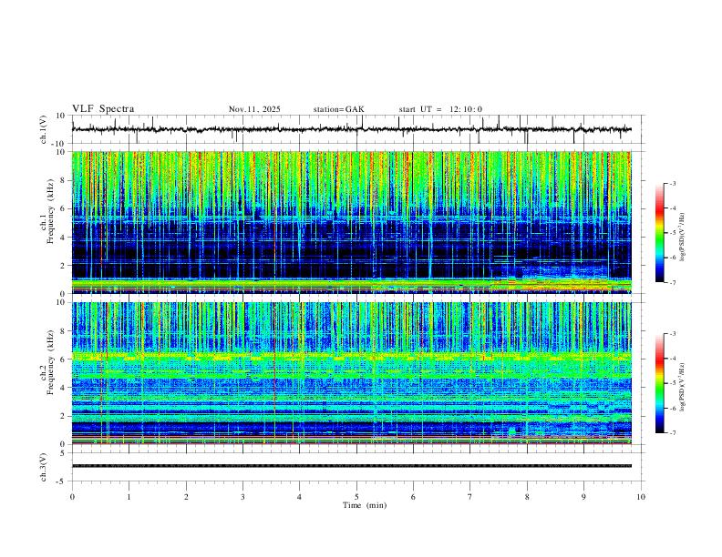Select the date text "Nov.11, 2025"
Viewport: 722px width, 557px height.
(x=254, y=109)
